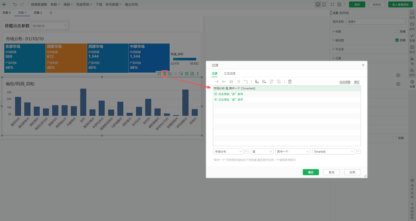Switch to the 汇总过滤 tab
Viewport: 416px width, 221px height.
click(x=230, y=74)
